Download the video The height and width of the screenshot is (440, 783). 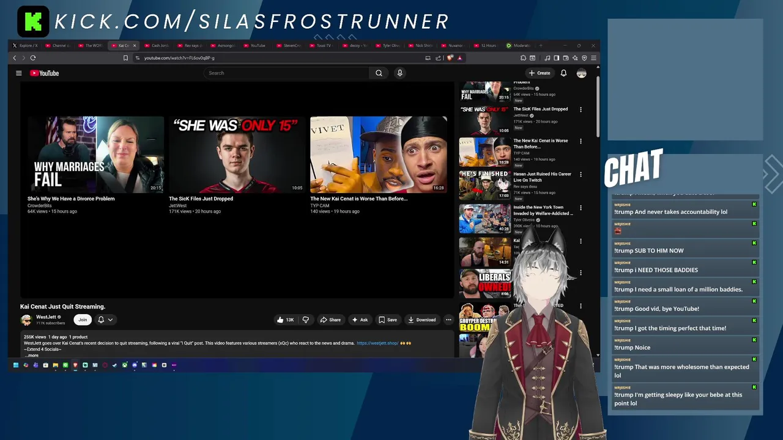click(422, 320)
